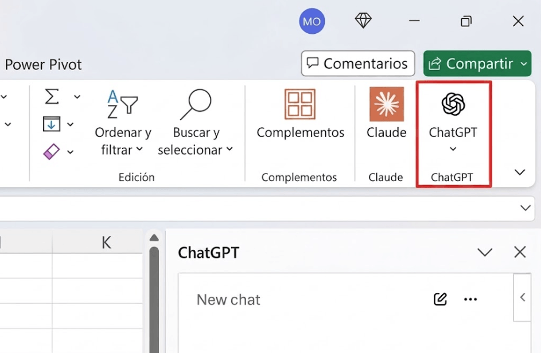The height and width of the screenshot is (353, 541).
Task: Collapse the ribbon with its chevron
Action: pyautogui.click(x=520, y=172)
